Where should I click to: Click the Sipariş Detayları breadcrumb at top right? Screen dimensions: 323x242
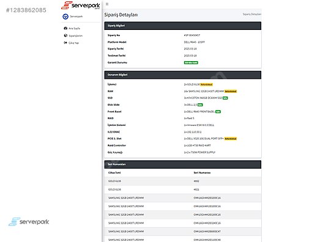251,14
